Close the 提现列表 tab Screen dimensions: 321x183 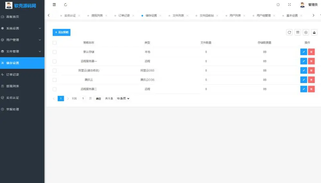tap(106, 15)
